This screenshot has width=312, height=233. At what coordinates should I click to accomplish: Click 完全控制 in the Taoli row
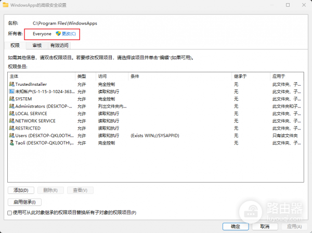tap(107, 143)
